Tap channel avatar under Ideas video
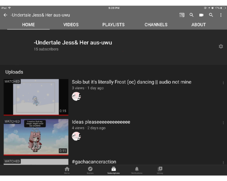The height and width of the screenshot is (181, 227). (76, 136)
